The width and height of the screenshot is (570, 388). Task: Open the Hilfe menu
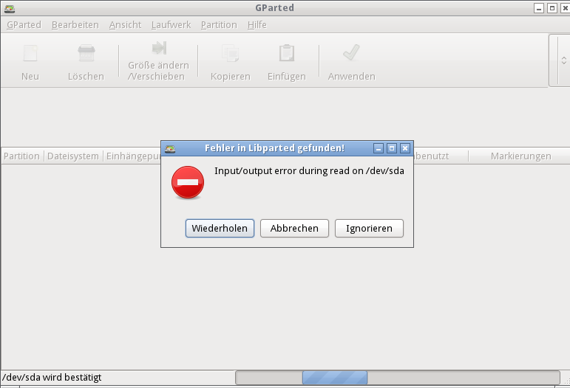257,24
